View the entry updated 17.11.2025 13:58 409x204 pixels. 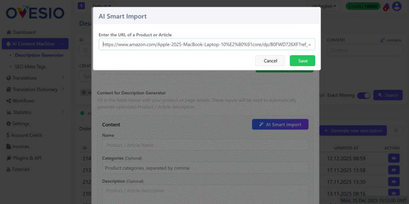(x=394, y=170)
